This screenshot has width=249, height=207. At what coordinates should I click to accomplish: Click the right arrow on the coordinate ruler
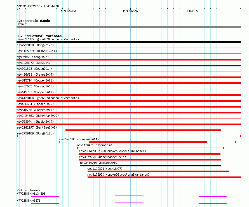point(240,9)
